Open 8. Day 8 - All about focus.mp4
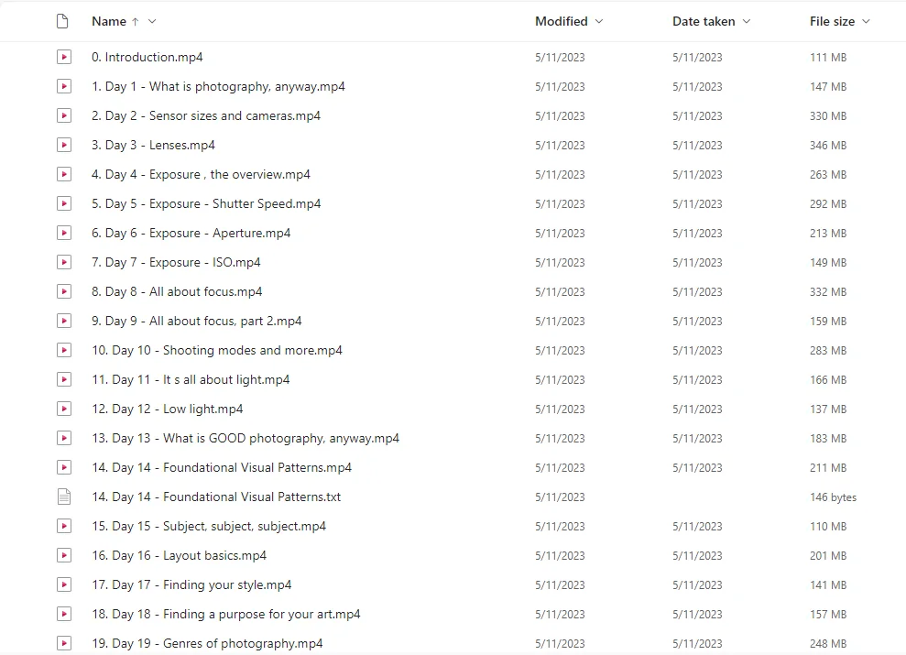 click(x=177, y=291)
